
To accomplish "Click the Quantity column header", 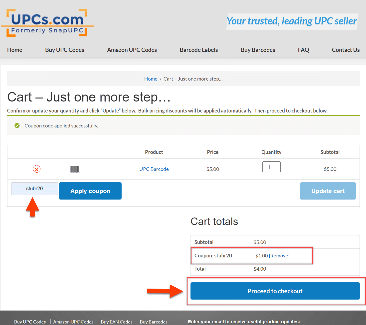I will tap(271, 152).
